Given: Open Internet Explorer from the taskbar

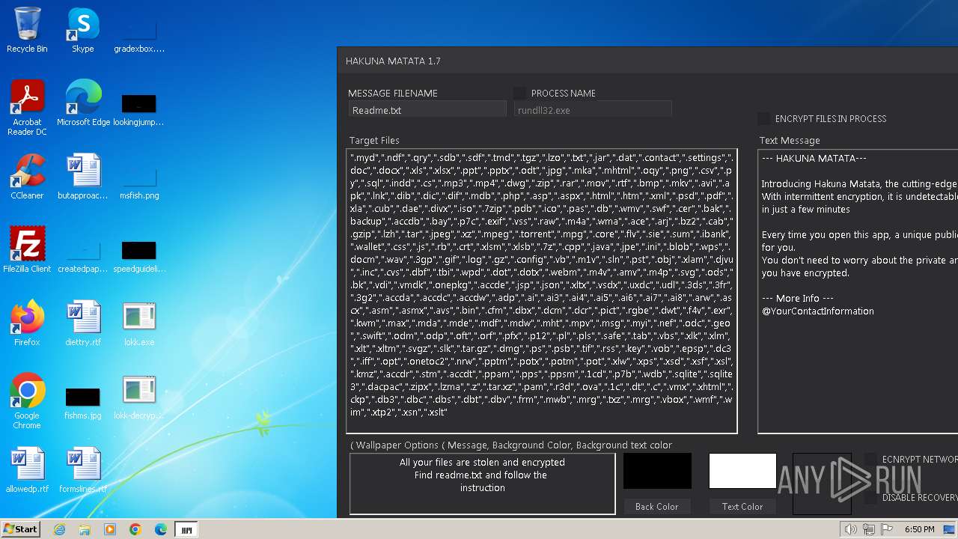Looking at the screenshot, I should (x=59, y=529).
